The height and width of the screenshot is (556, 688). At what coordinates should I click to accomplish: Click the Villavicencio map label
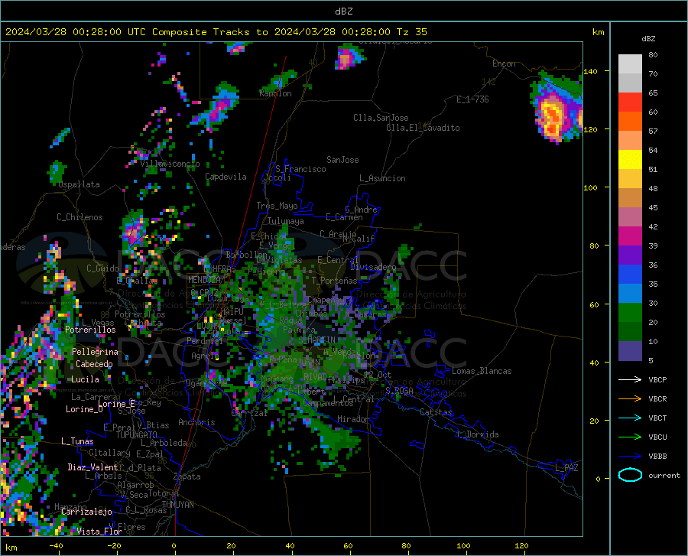coord(170,164)
